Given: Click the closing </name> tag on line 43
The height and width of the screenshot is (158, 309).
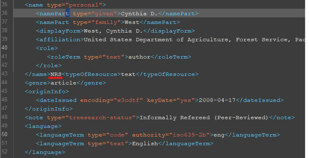Looking at the screenshot, I should click(37, 74).
